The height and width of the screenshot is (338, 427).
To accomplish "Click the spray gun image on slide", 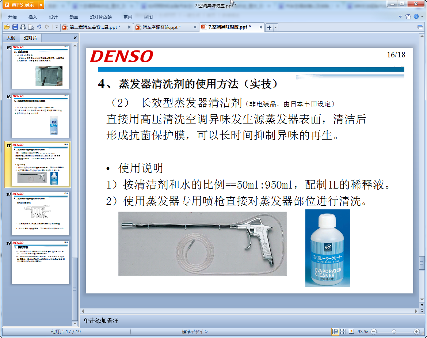I will point(202,244).
